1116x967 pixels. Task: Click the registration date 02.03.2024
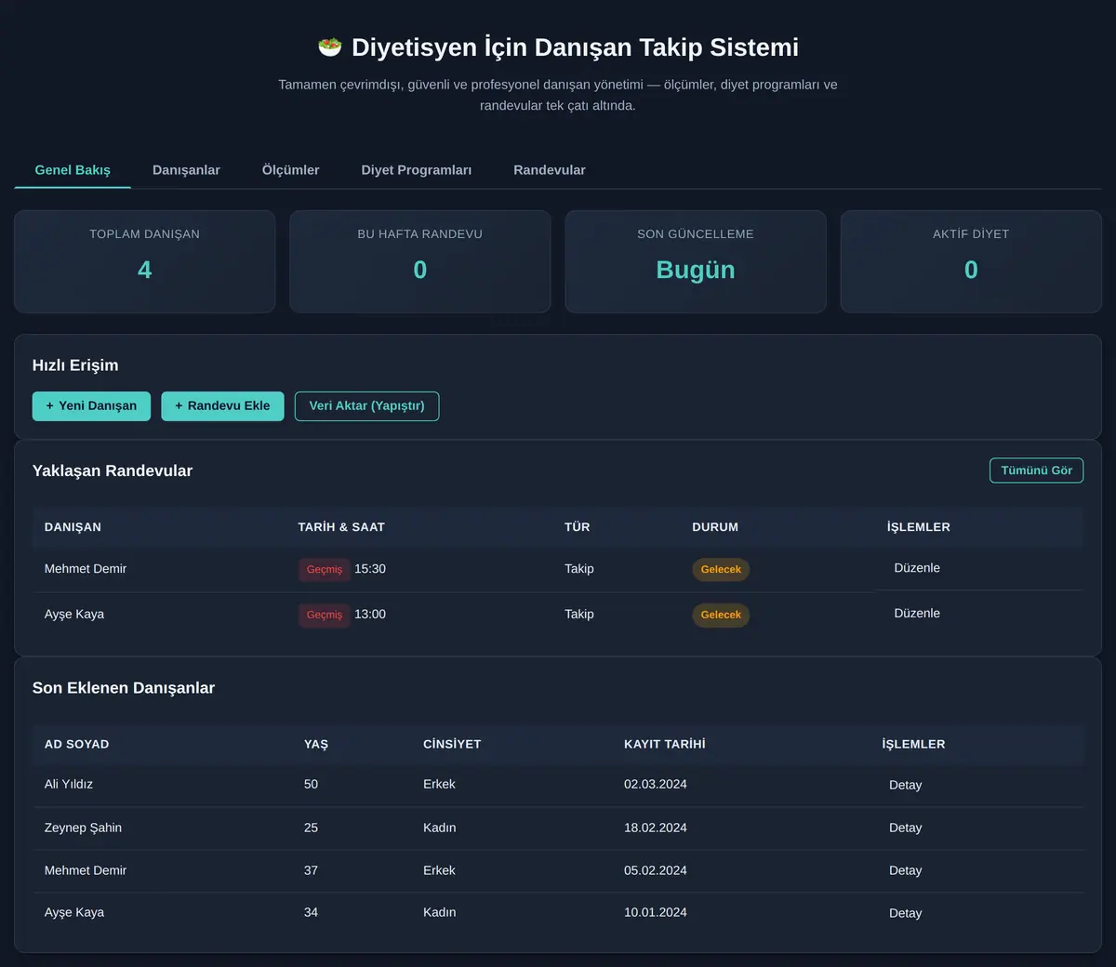tap(656, 785)
